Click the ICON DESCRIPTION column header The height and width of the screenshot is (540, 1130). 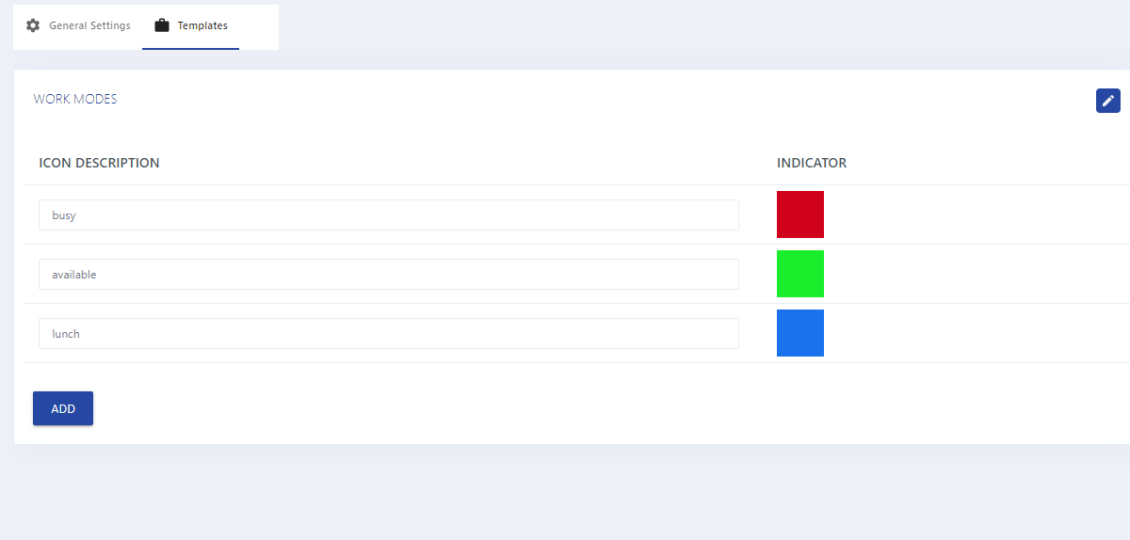click(x=99, y=163)
